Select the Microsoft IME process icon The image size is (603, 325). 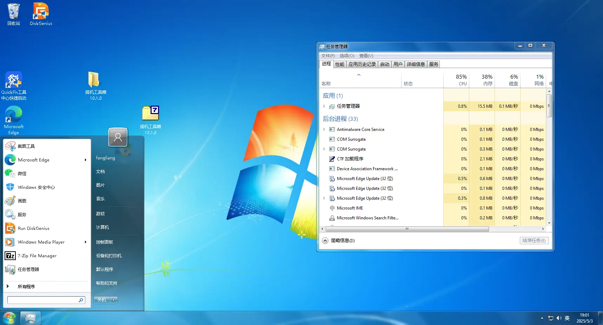click(332, 208)
